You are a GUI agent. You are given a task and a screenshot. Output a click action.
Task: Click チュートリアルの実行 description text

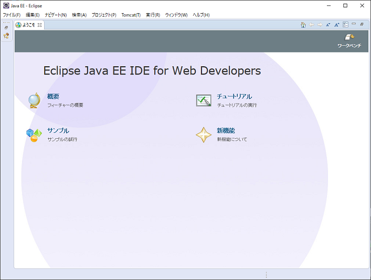pos(237,105)
